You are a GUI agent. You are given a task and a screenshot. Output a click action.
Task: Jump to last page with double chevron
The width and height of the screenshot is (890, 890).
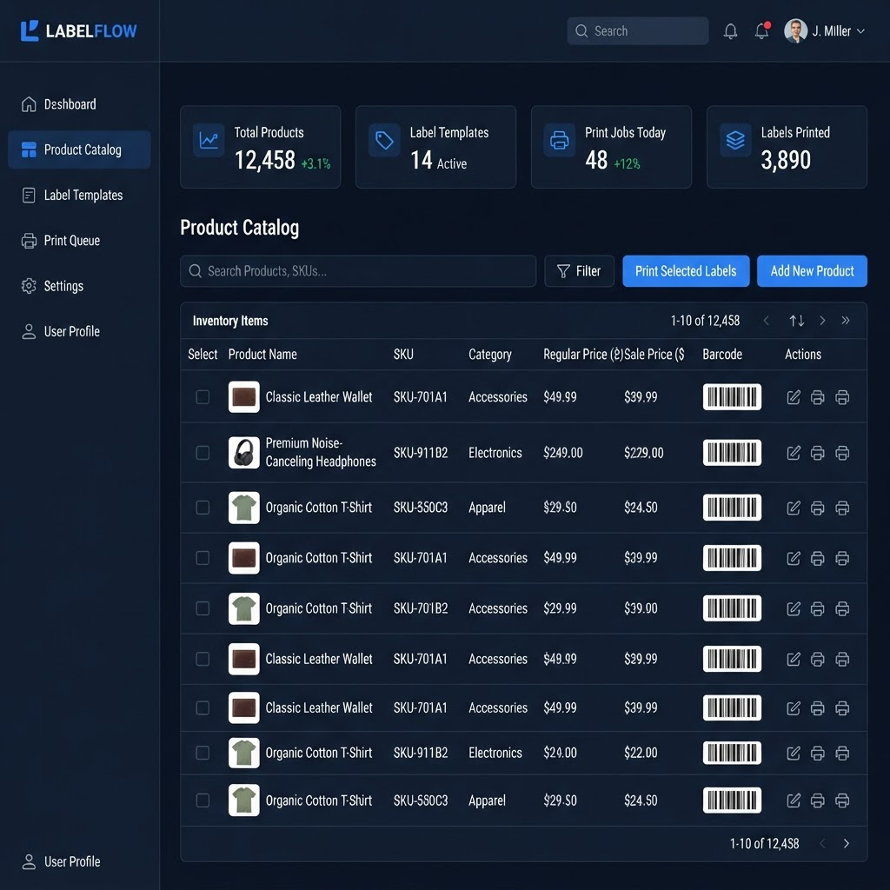click(x=846, y=321)
